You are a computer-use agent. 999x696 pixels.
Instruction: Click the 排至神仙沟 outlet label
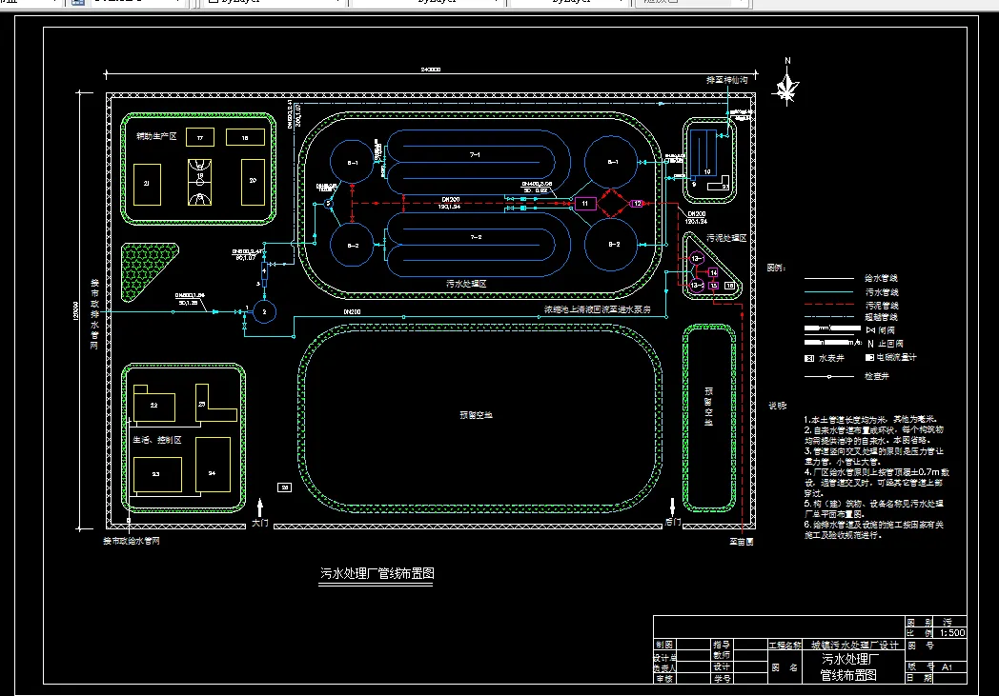tap(726, 80)
